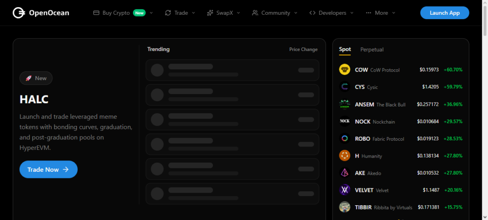Image resolution: width=488 pixels, height=220 pixels.
Task: Click the VELVET token icon
Action: click(345, 190)
